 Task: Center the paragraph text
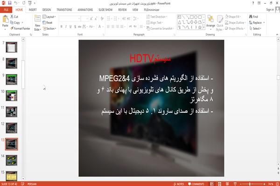click(x=112, y=27)
